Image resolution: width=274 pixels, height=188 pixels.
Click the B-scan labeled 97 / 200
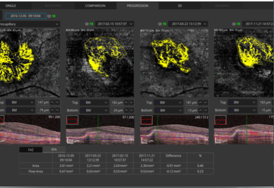(100, 130)
